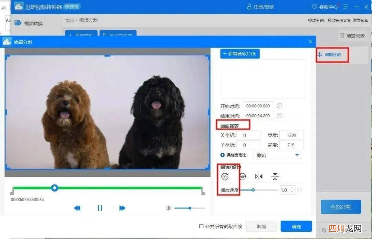Click the timeline start trim marker
The width and height of the screenshot is (372, 239).
point(12,191)
